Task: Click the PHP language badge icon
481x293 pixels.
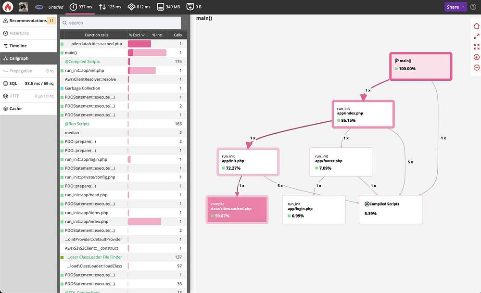Action: click(x=39, y=7)
